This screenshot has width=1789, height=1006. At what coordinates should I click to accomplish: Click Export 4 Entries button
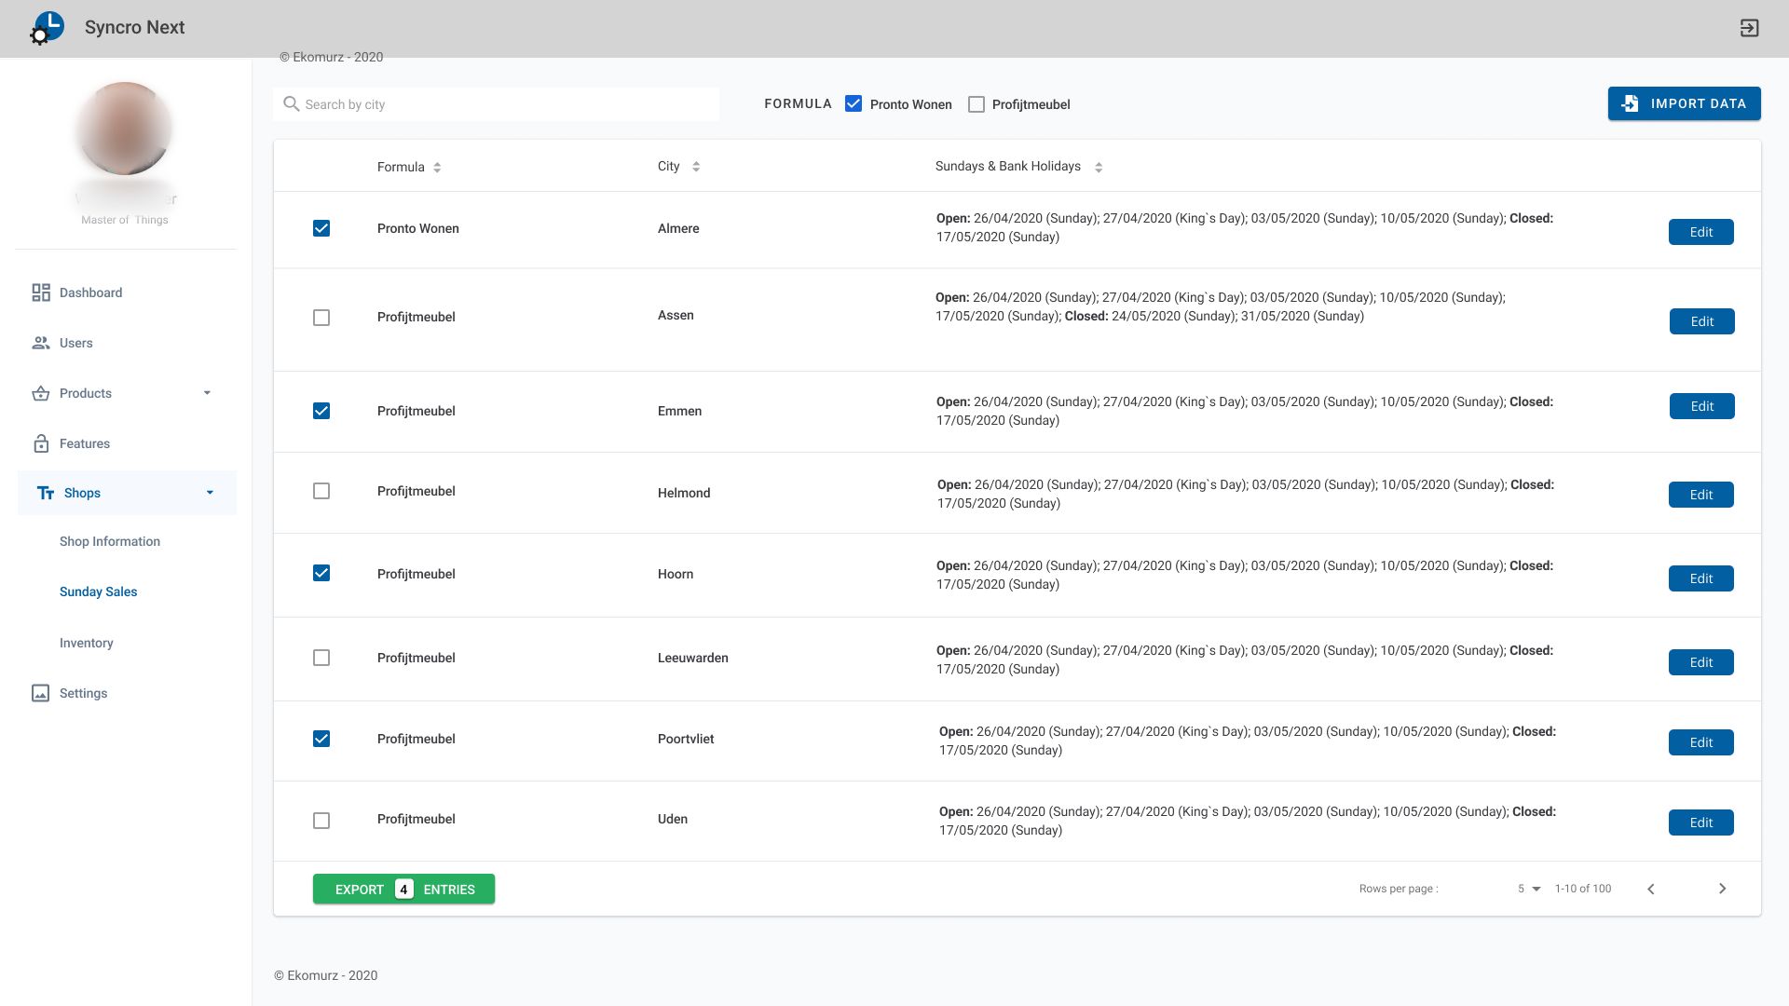(x=403, y=889)
